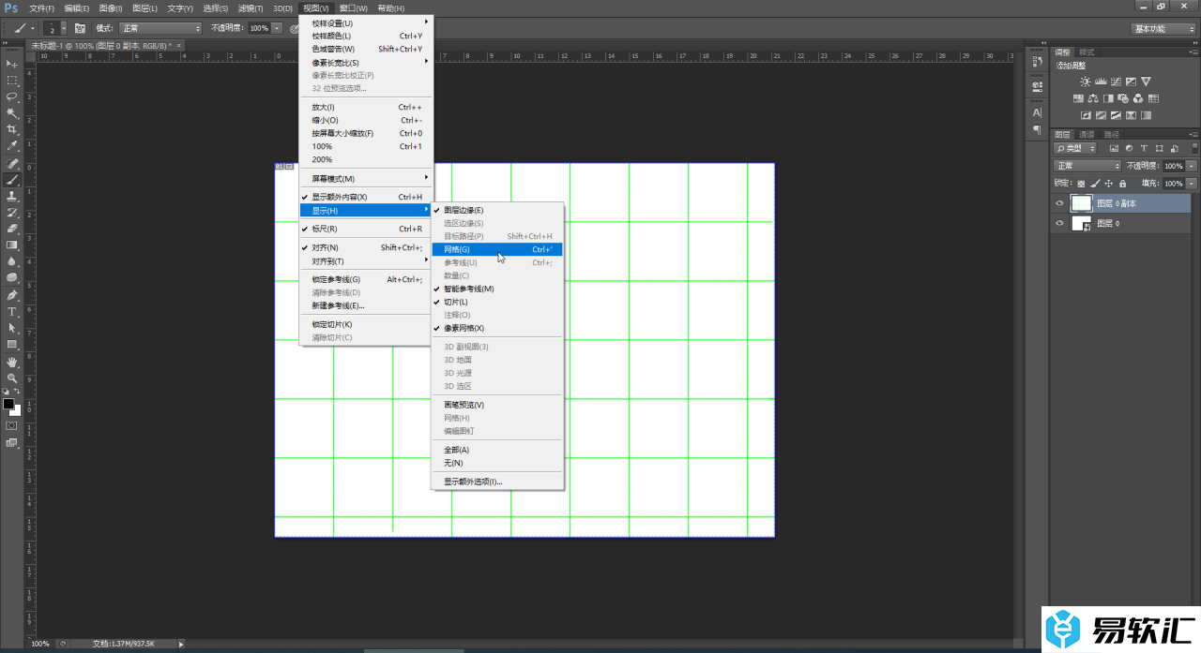Select the Gradient tool
Image resolution: width=1201 pixels, height=653 pixels.
coord(12,245)
